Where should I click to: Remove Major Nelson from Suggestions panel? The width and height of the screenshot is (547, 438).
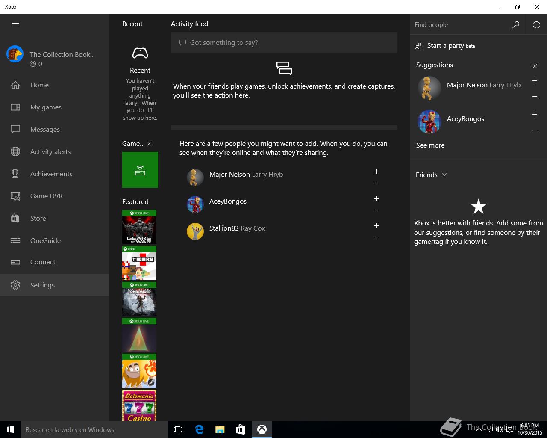[535, 97]
